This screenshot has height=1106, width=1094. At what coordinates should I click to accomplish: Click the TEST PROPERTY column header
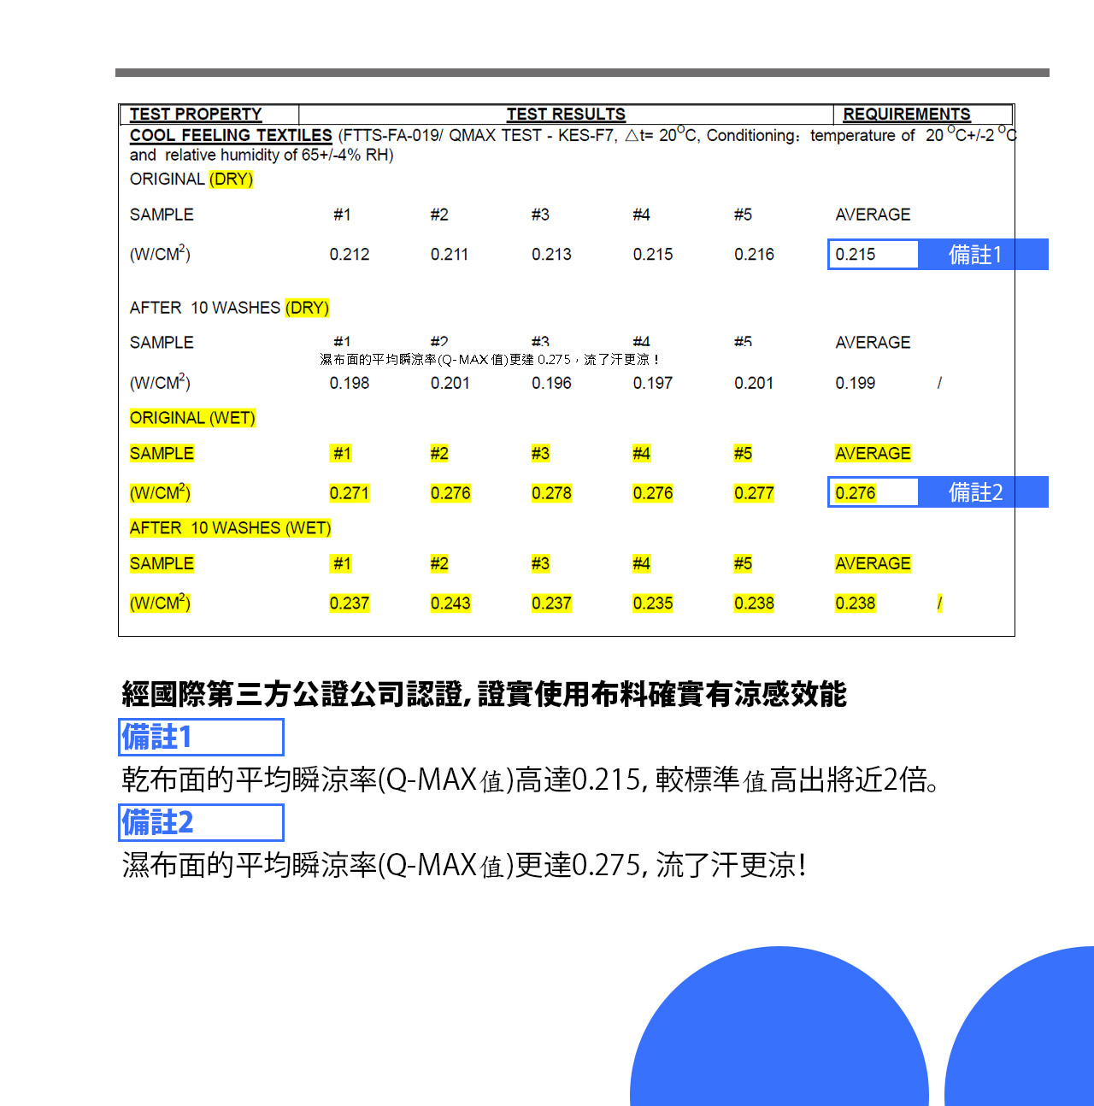[x=196, y=115]
